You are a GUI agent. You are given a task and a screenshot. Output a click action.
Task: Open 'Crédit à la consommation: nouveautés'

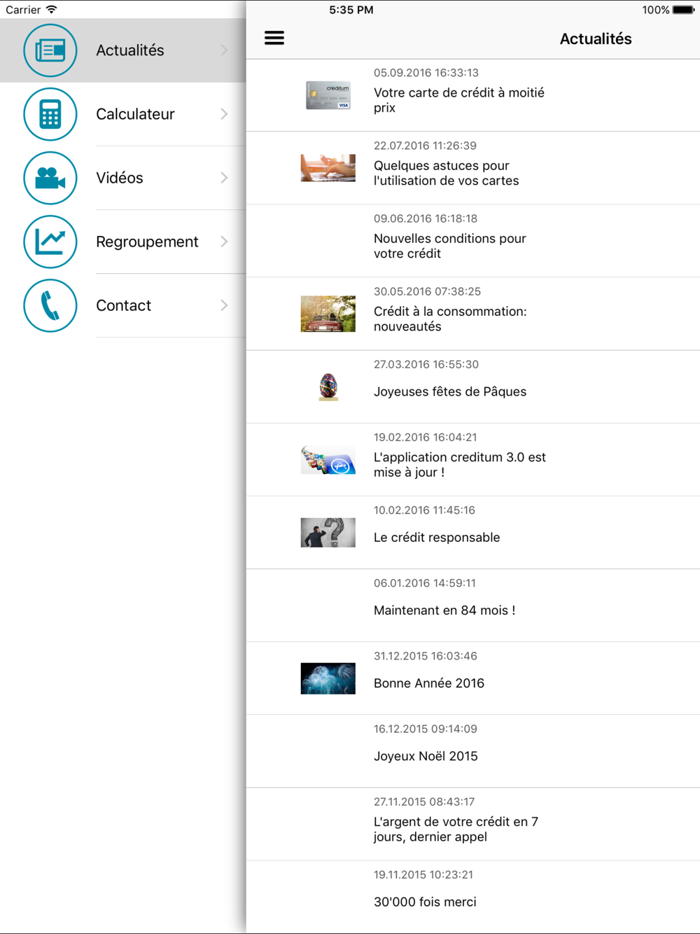(450, 319)
